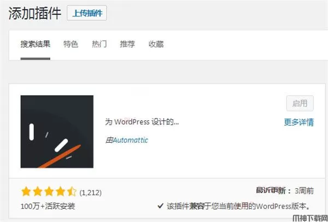Open the Automattic author link
Viewport: 328px width, 222px height.
[x=130, y=140]
